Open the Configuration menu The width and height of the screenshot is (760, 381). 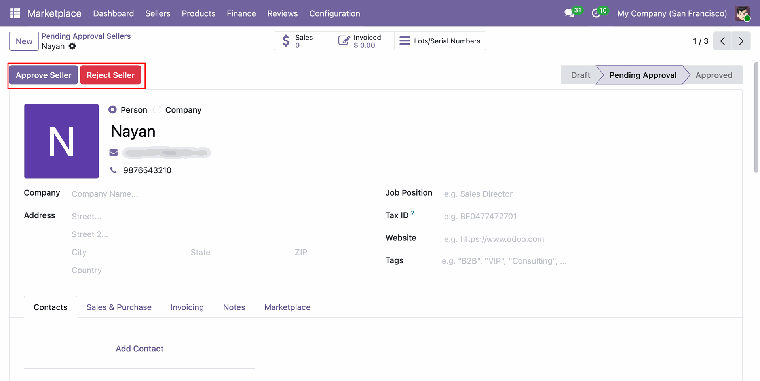coord(335,13)
